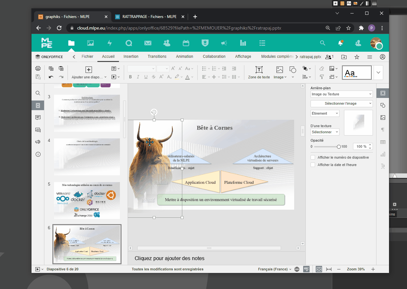The image size is (407, 289).
Task: Click zoom out minus button
Action: [x=339, y=269]
